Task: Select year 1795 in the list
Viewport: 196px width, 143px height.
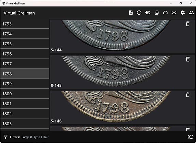Action: (25, 44)
